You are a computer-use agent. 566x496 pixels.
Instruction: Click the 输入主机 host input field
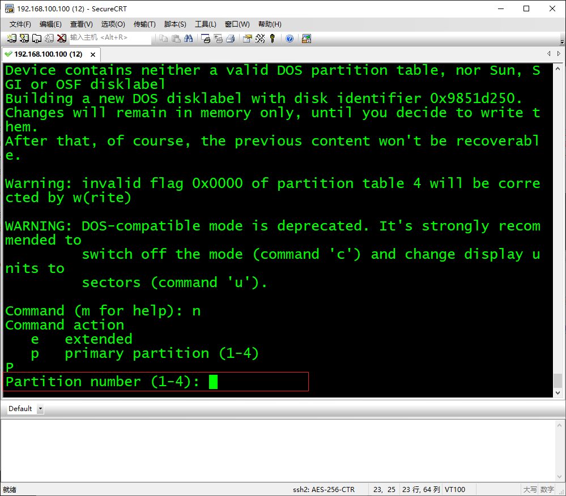(110, 37)
